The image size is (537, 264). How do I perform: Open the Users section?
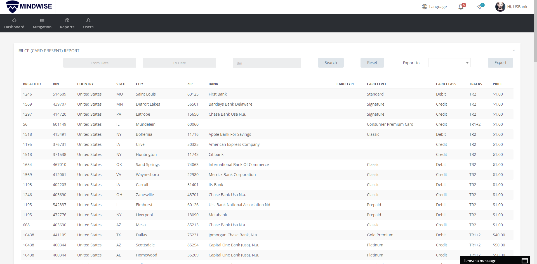(x=88, y=23)
